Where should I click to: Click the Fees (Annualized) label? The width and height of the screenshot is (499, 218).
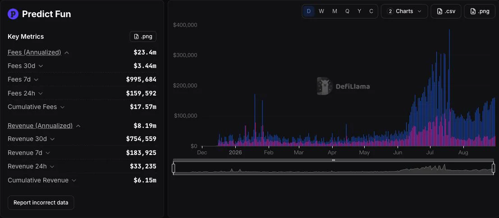pos(34,52)
